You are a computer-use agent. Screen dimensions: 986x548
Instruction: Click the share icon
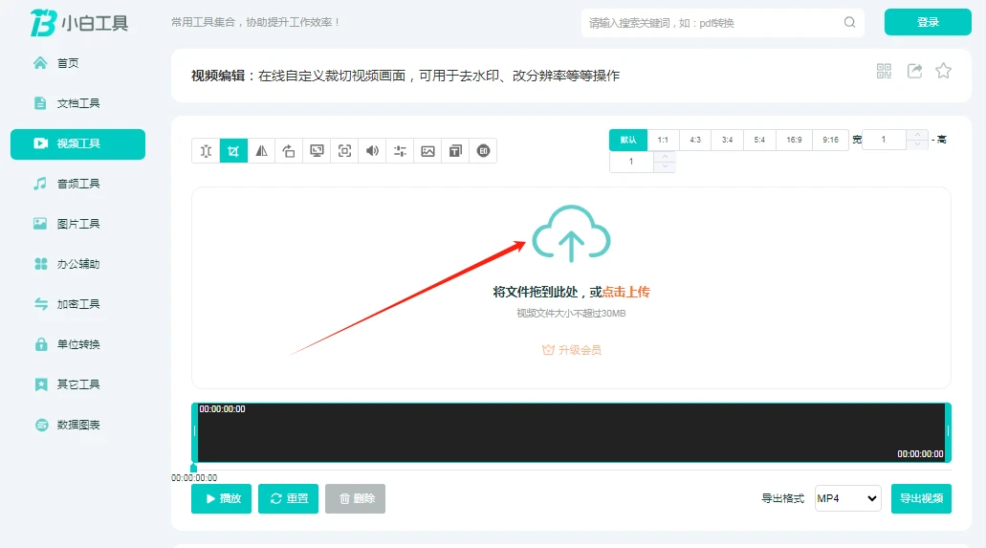pyautogui.click(x=915, y=71)
